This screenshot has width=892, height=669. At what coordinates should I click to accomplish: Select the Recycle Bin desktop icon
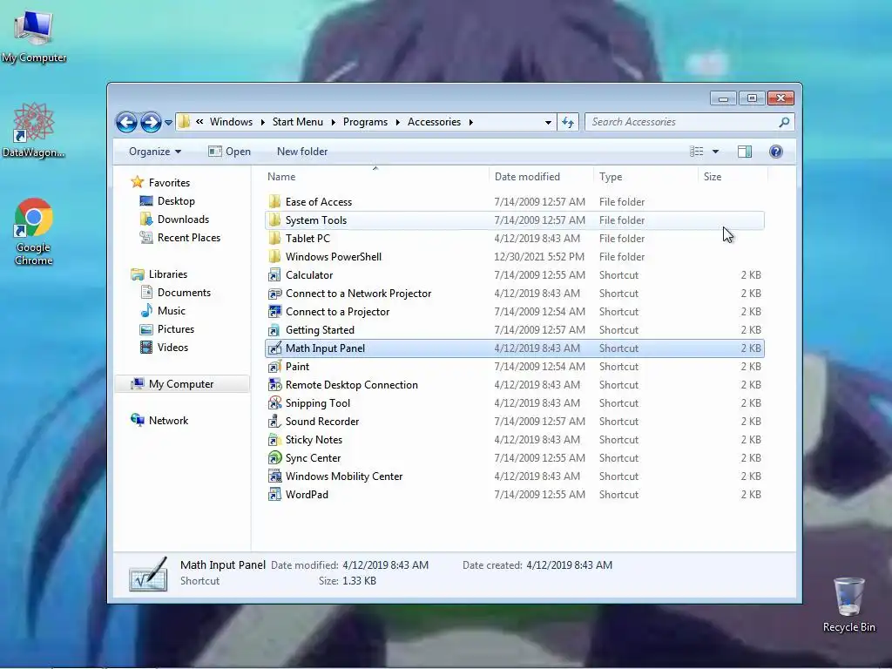[x=848, y=605]
